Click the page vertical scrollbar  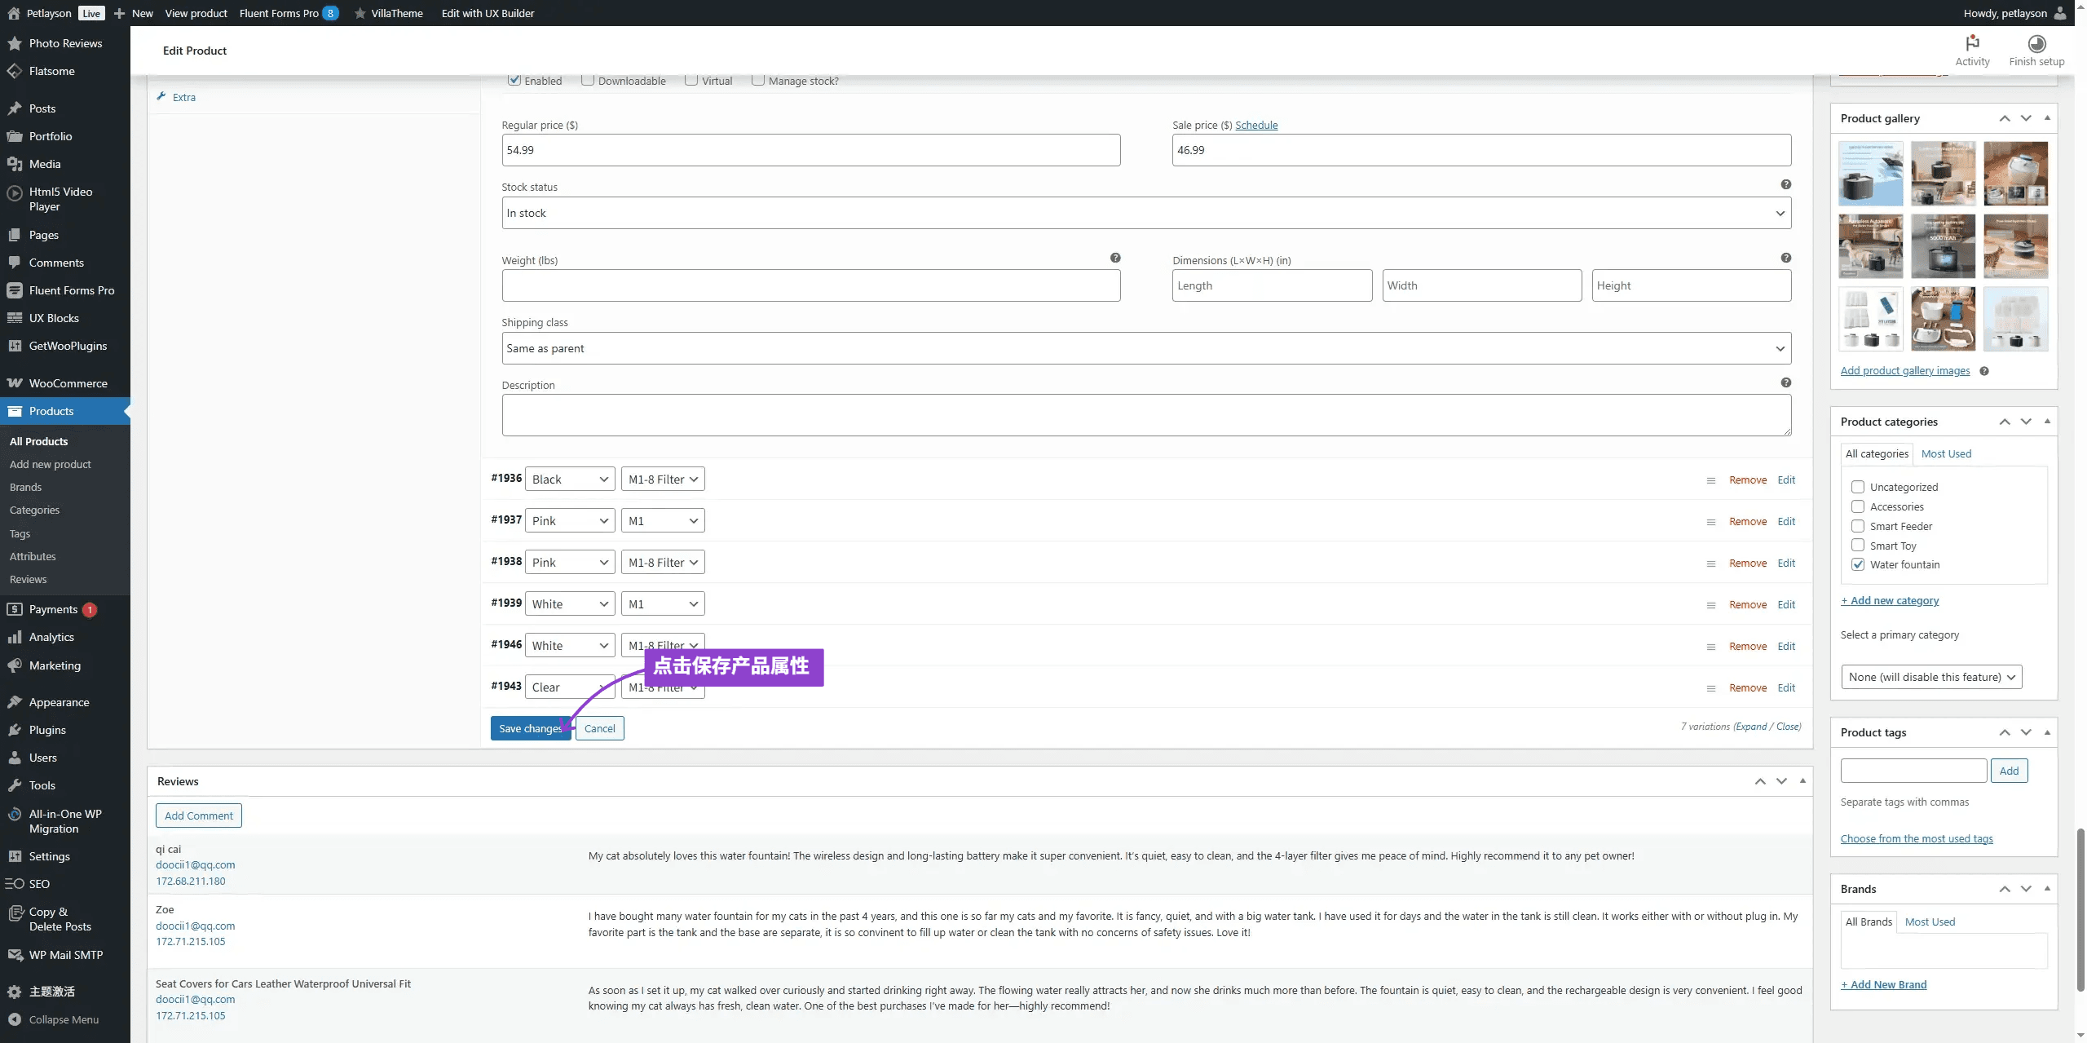2080,909
